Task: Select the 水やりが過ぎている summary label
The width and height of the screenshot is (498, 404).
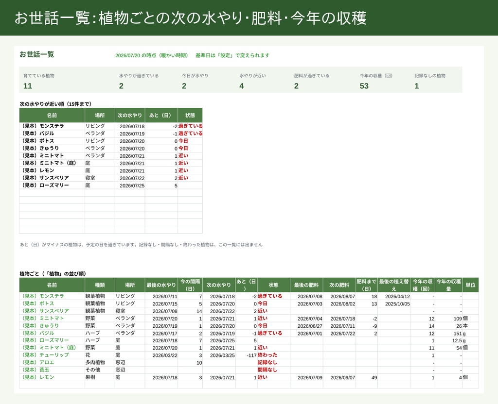Action: click(139, 75)
